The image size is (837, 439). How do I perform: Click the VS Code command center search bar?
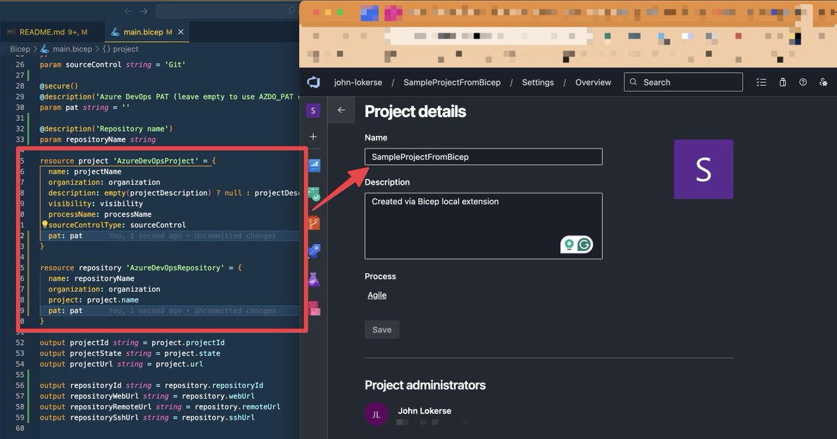[x=228, y=11]
